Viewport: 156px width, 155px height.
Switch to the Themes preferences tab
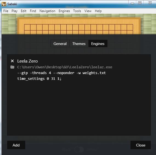[79, 44]
